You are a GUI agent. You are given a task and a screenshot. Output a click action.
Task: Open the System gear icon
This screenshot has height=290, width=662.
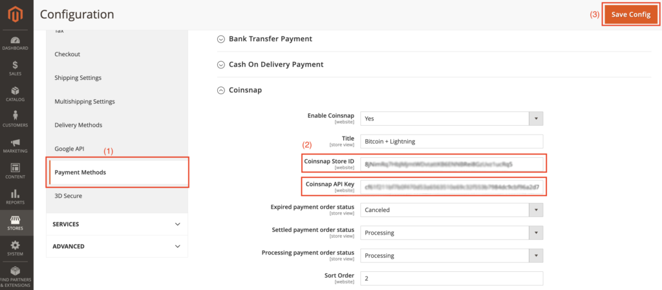click(x=15, y=246)
